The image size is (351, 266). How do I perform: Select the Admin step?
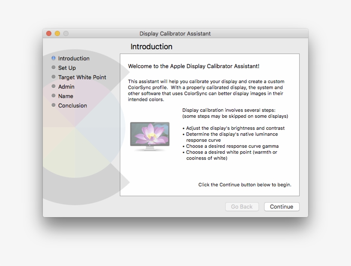[66, 87]
